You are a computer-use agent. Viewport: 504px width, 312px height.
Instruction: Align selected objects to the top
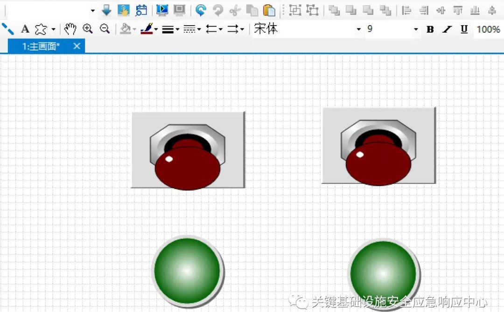click(458, 11)
